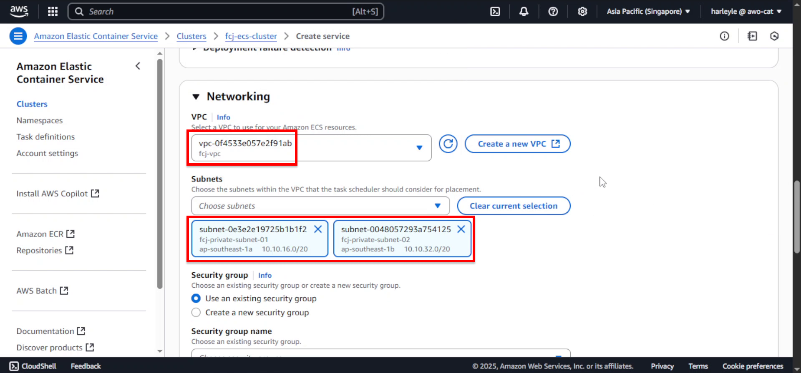Go to Clusters breadcrumb

[x=191, y=36]
